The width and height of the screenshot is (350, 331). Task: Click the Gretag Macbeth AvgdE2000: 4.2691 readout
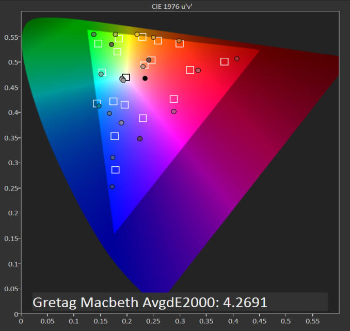pos(150,302)
